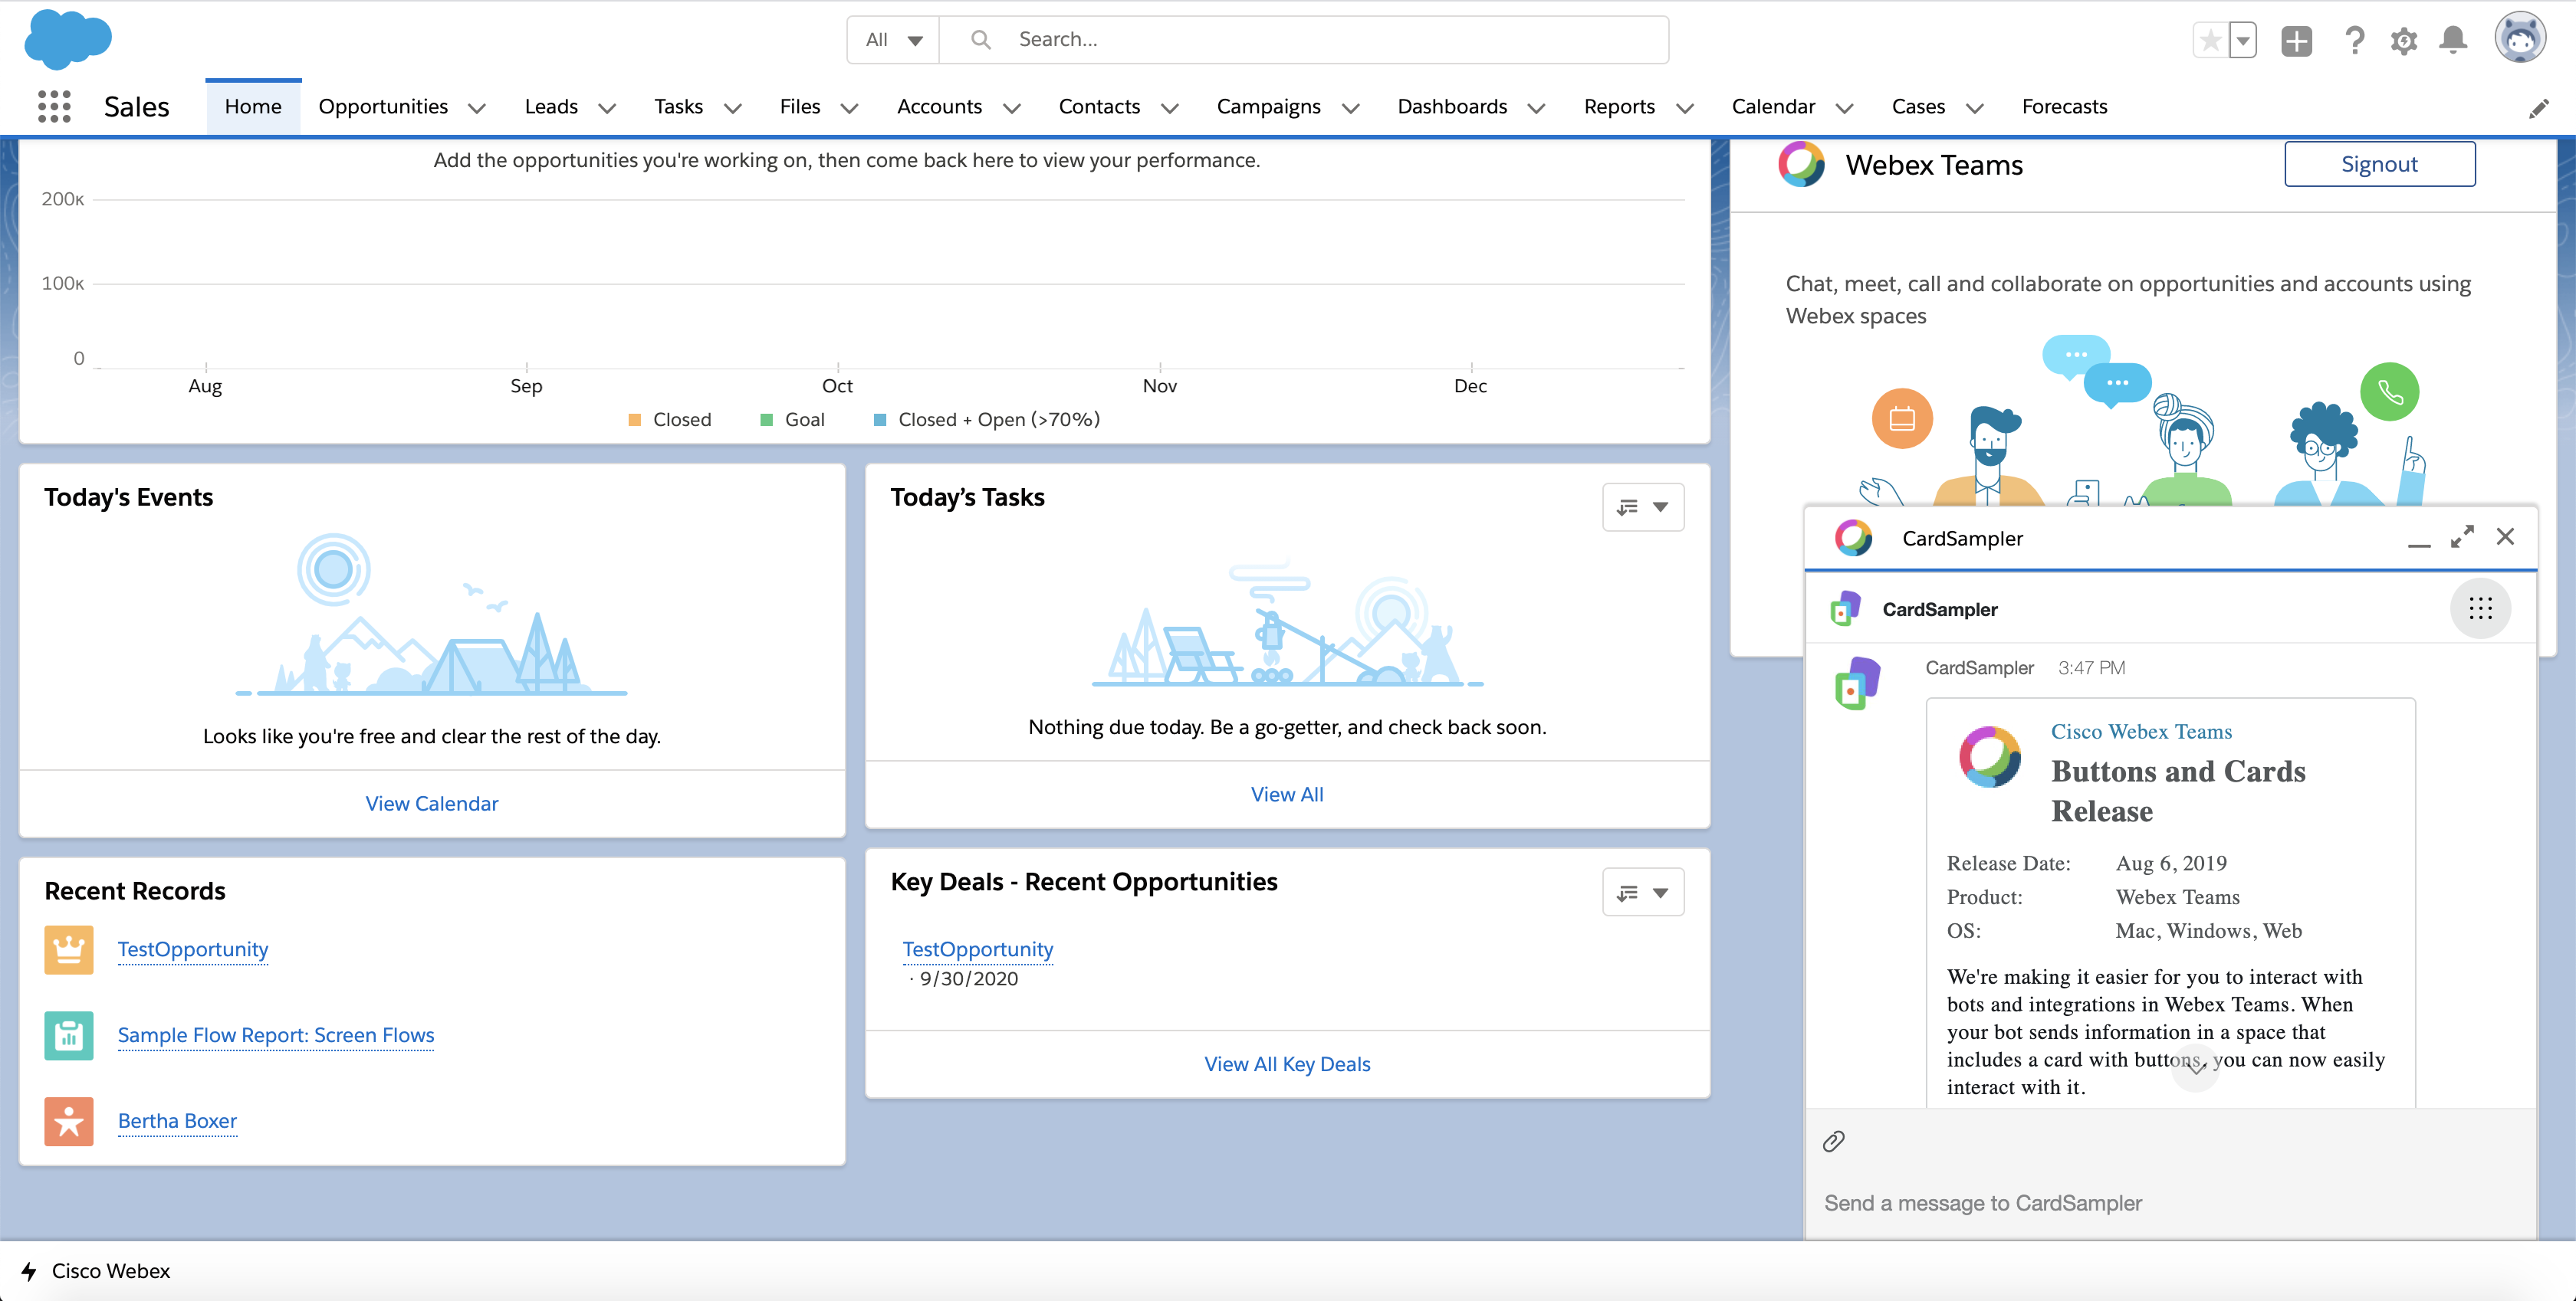Screen dimensions: 2576x1301
Task: Click the calendar icon in Webex illustration
Action: pos(1902,418)
